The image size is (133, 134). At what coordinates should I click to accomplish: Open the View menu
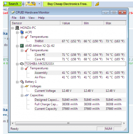[31, 18]
